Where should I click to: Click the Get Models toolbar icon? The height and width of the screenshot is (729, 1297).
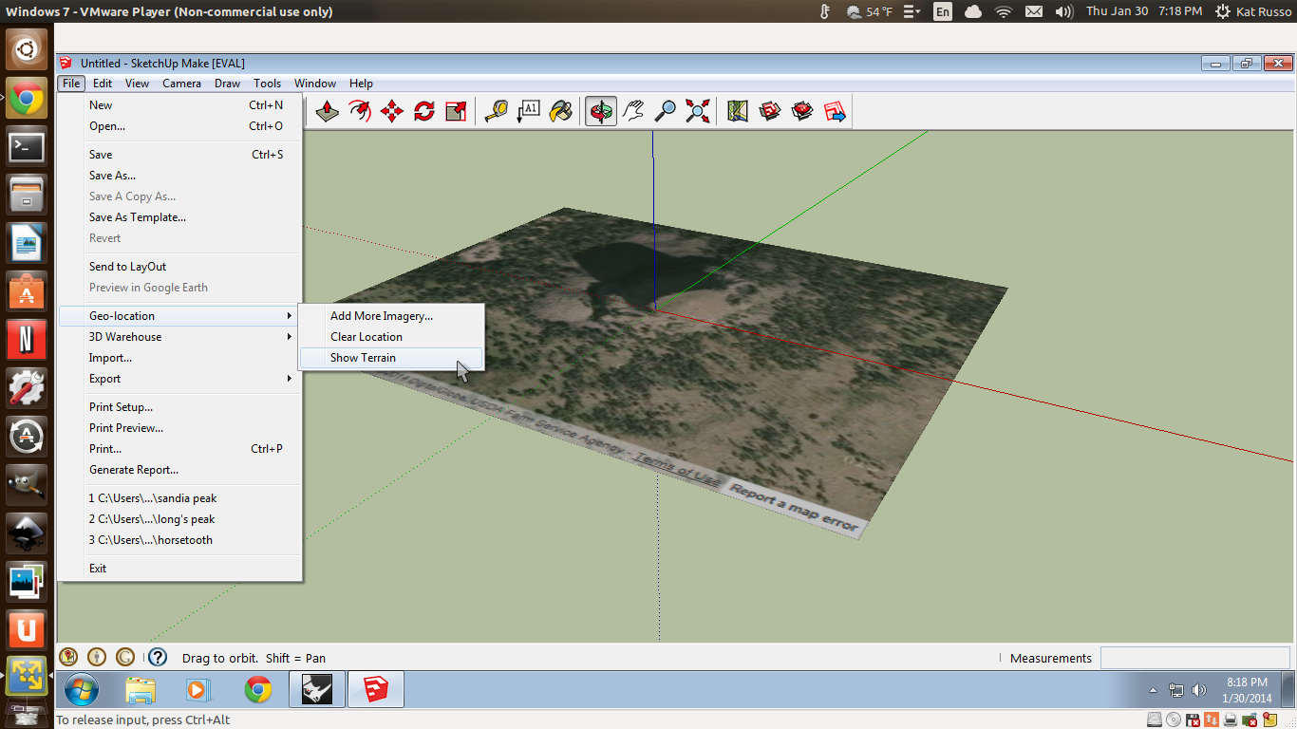[x=770, y=111]
